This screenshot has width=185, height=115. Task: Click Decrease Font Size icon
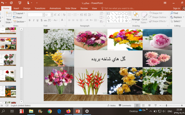pos(59,15)
